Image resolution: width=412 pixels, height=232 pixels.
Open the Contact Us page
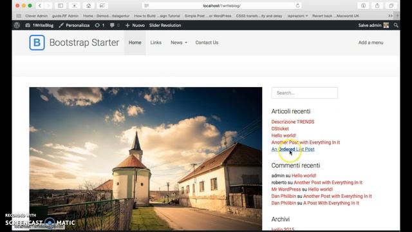[207, 43]
